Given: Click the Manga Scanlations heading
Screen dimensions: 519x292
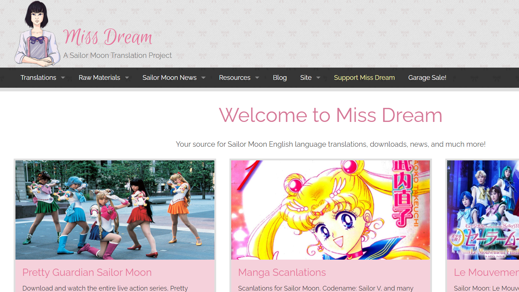Looking at the screenshot, I should 282,273.
